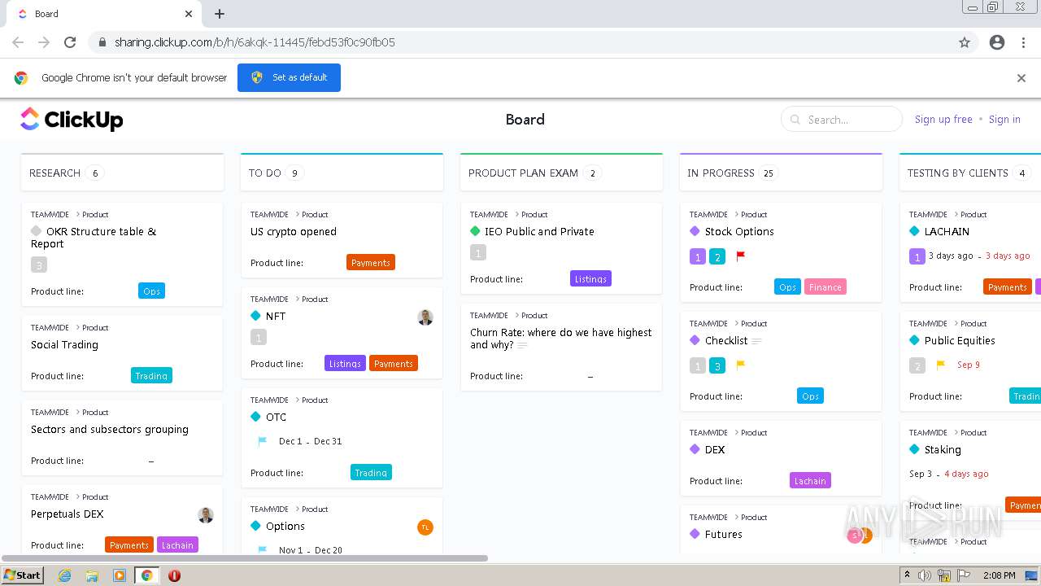Click the volume icon in system tray
Viewport: 1041px width, 586px height.
[925, 575]
